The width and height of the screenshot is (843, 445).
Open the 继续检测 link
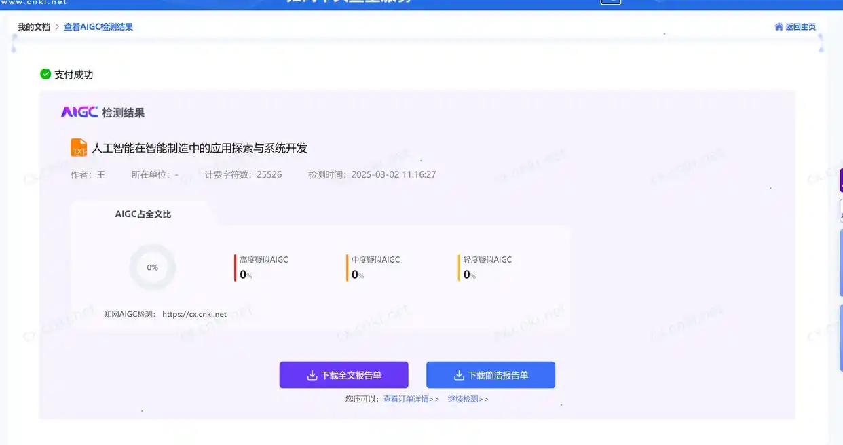(x=465, y=399)
